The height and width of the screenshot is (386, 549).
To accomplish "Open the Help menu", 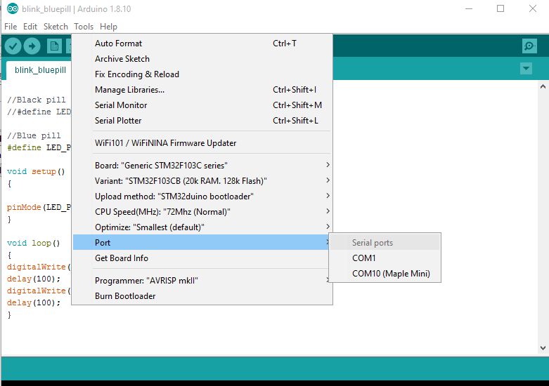I will 108,27.
